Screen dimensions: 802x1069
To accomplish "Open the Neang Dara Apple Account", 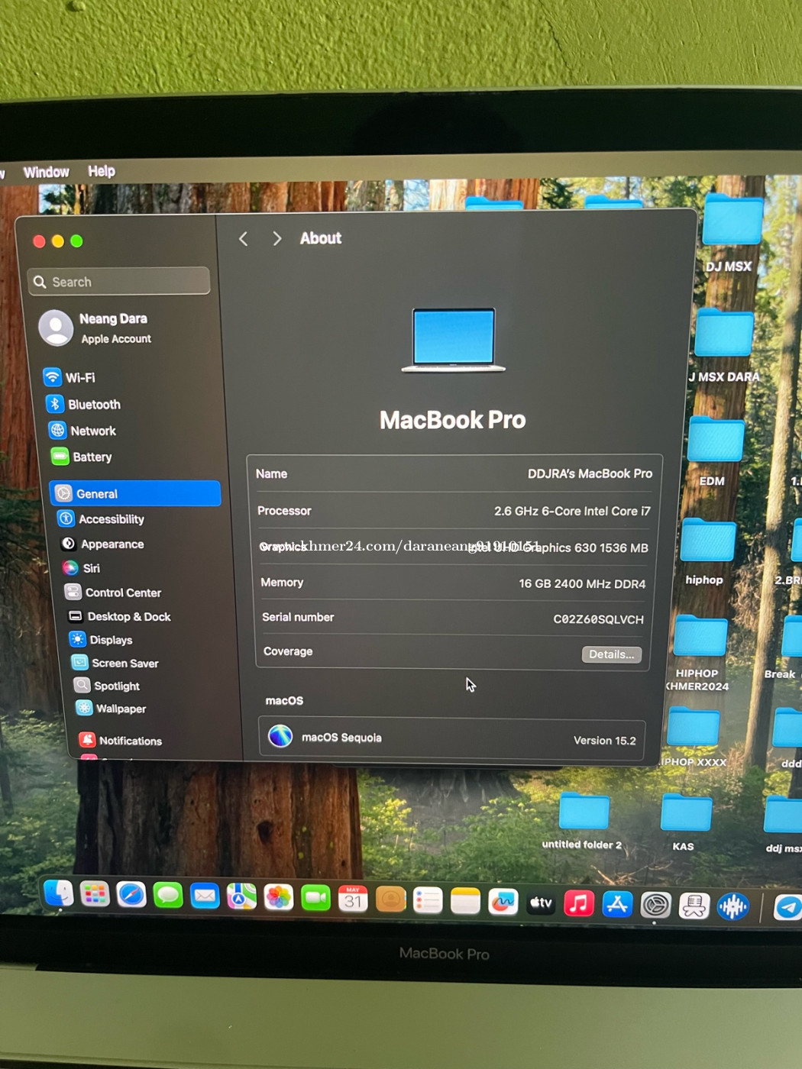I will pyautogui.click(x=95, y=328).
